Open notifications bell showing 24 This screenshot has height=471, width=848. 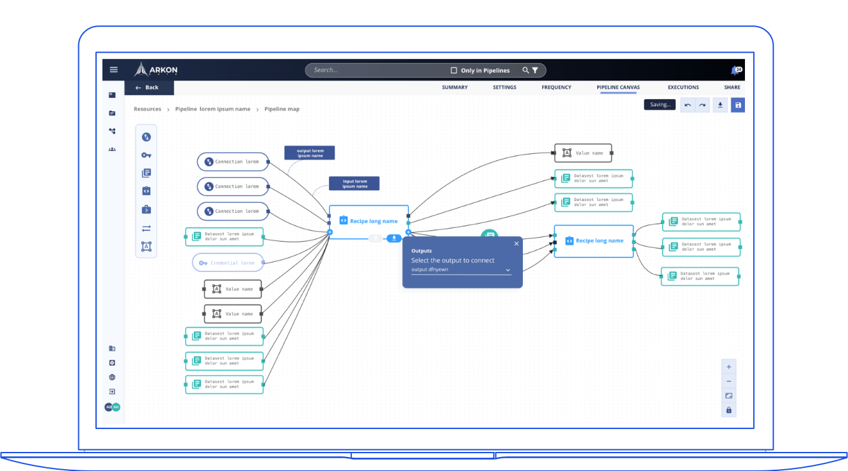pos(737,70)
